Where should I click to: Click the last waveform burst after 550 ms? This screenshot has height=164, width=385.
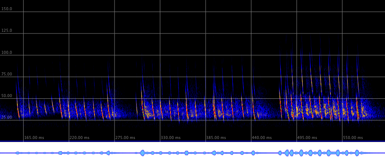pyautogui.click(x=357, y=153)
